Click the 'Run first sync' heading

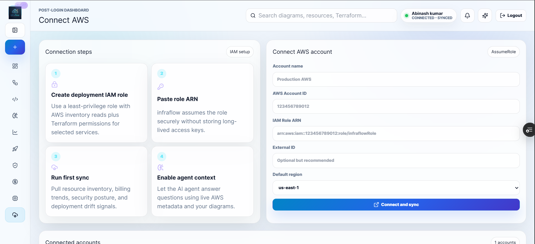point(70,178)
